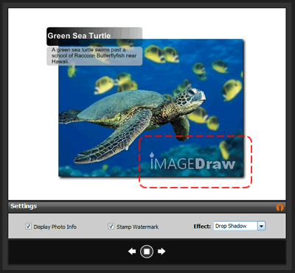Stop the slideshow playback
The height and width of the screenshot is (273, 295).
pos(147,252)
